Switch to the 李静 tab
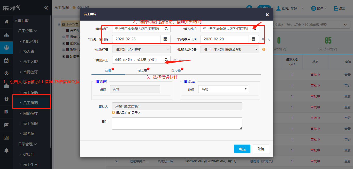This screenshot has height=169, width=353. tap(108, 71)
